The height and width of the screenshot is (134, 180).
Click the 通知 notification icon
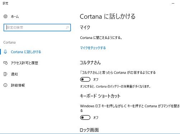5,74
